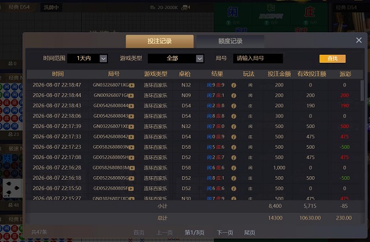This screenshot has height=242, width=370.
Task: Play replay video for round GN032268071XE
Action: [x=131, y=127]
